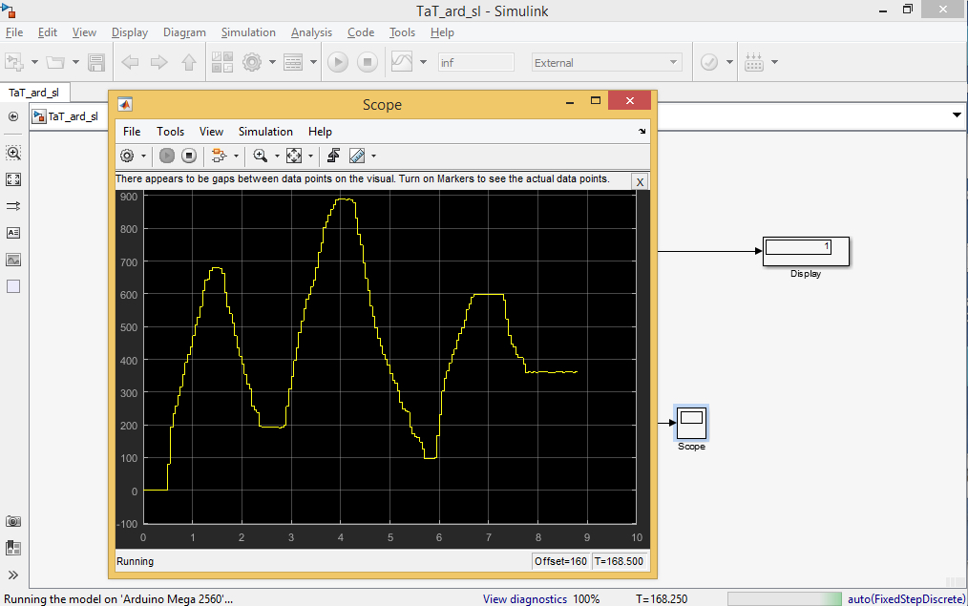Select the TaT_ard_sl model tab
Screen dimensions: 968x606
34,93
